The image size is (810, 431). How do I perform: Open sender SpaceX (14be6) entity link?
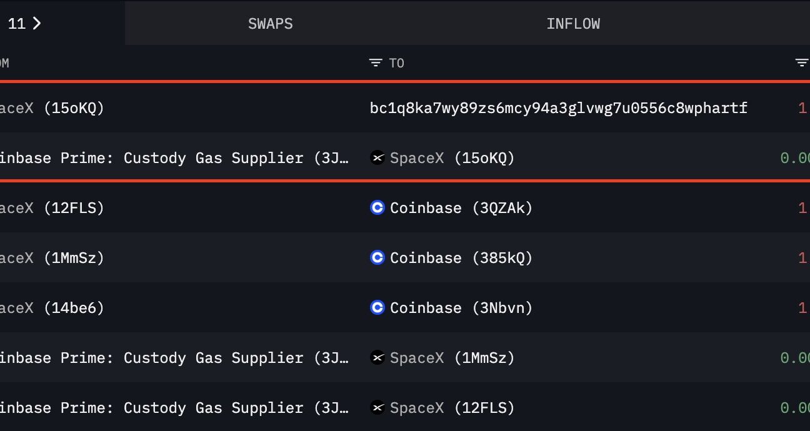pos(52,308)
